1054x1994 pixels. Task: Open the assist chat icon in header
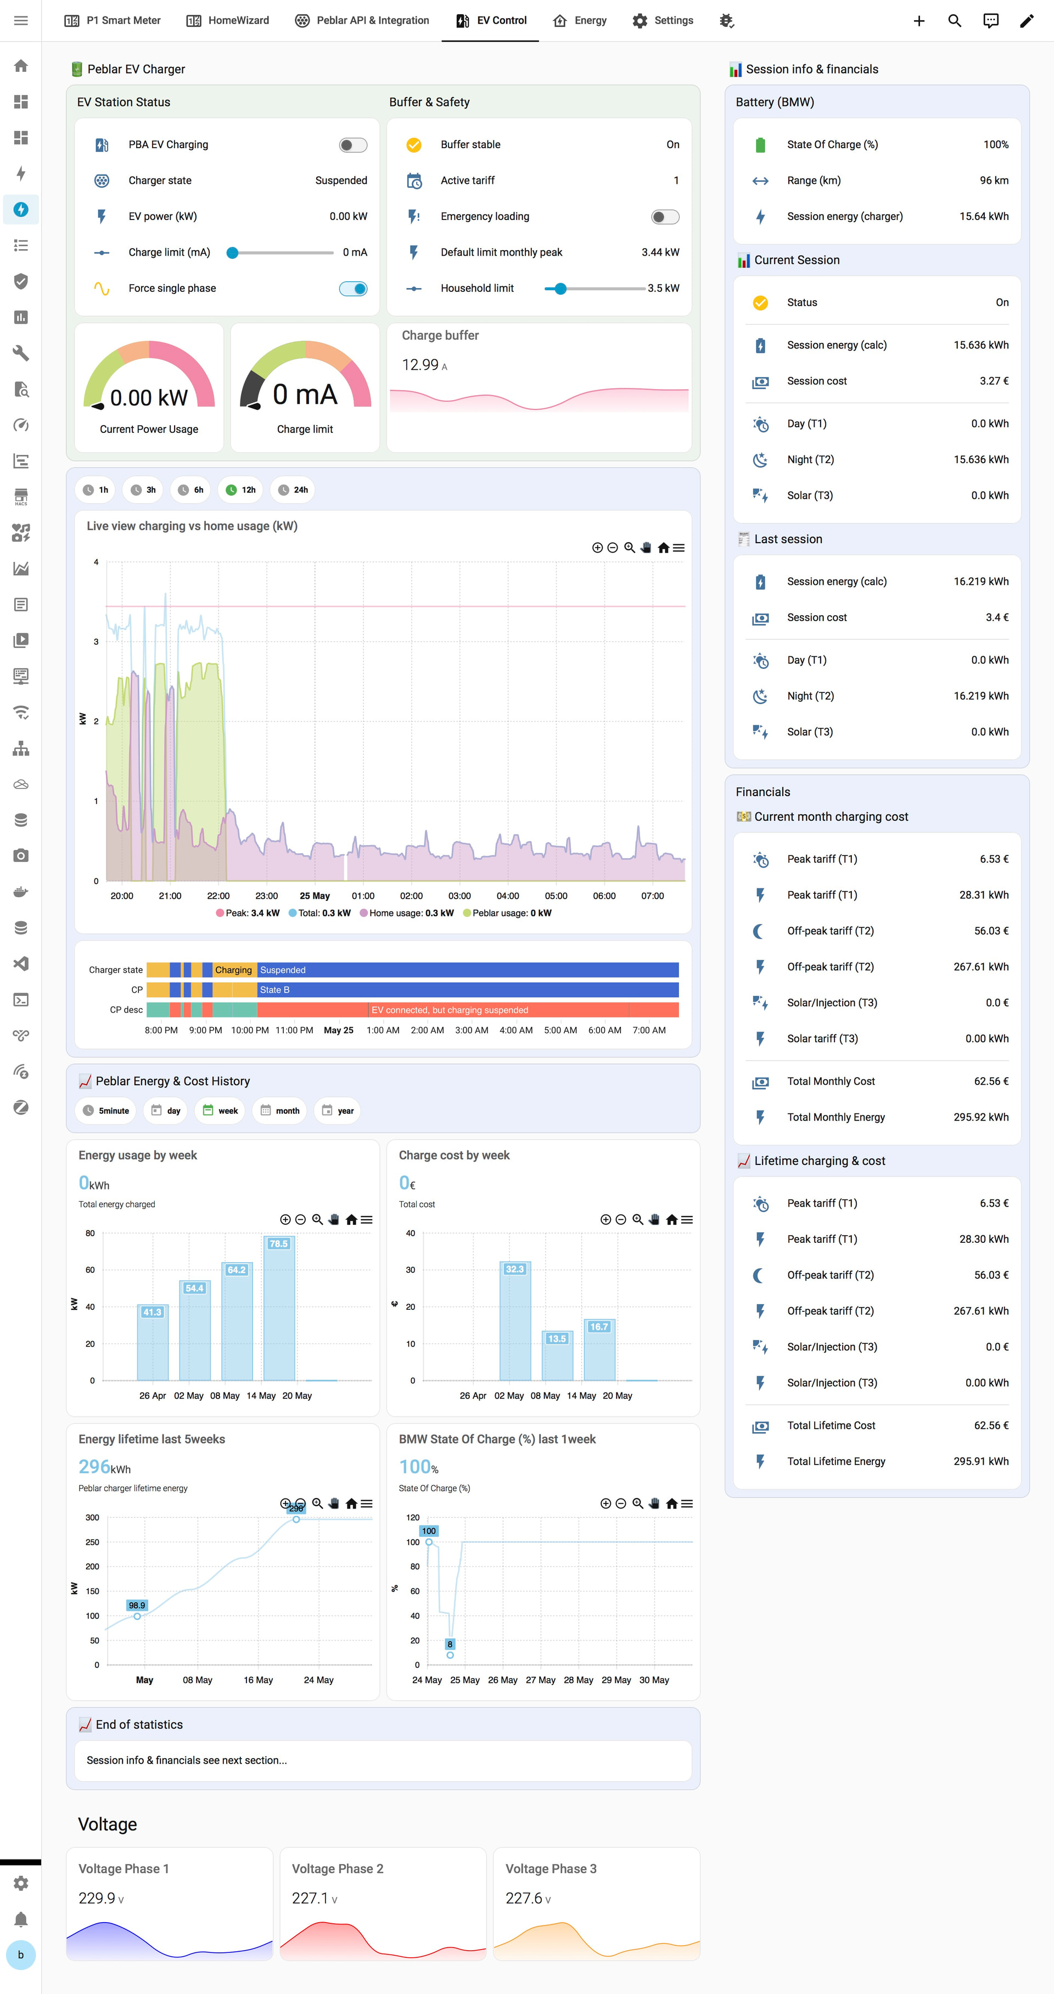pos(990,21)
